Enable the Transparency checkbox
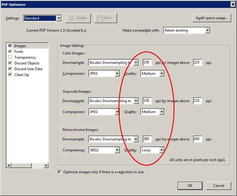The width and height of the screenshot is (237, 196). (x=10, y=57)
